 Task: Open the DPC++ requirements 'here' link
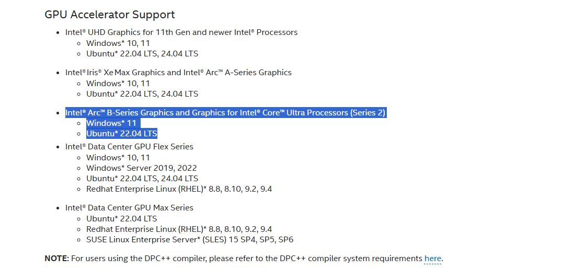click(433, 259)
